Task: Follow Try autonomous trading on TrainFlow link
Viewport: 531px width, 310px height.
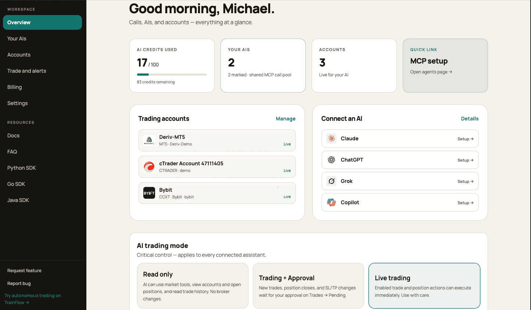Action: tap(33, 299)
